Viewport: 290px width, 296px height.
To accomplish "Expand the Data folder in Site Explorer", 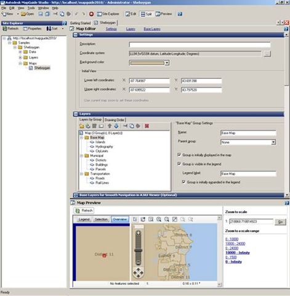I will (x=20, y=52).
